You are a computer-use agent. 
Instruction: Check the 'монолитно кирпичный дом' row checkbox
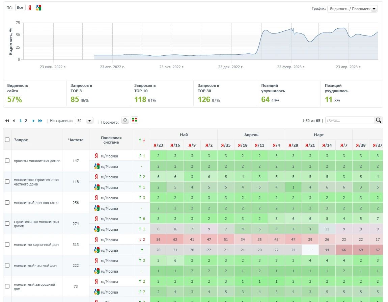(7, 244)
